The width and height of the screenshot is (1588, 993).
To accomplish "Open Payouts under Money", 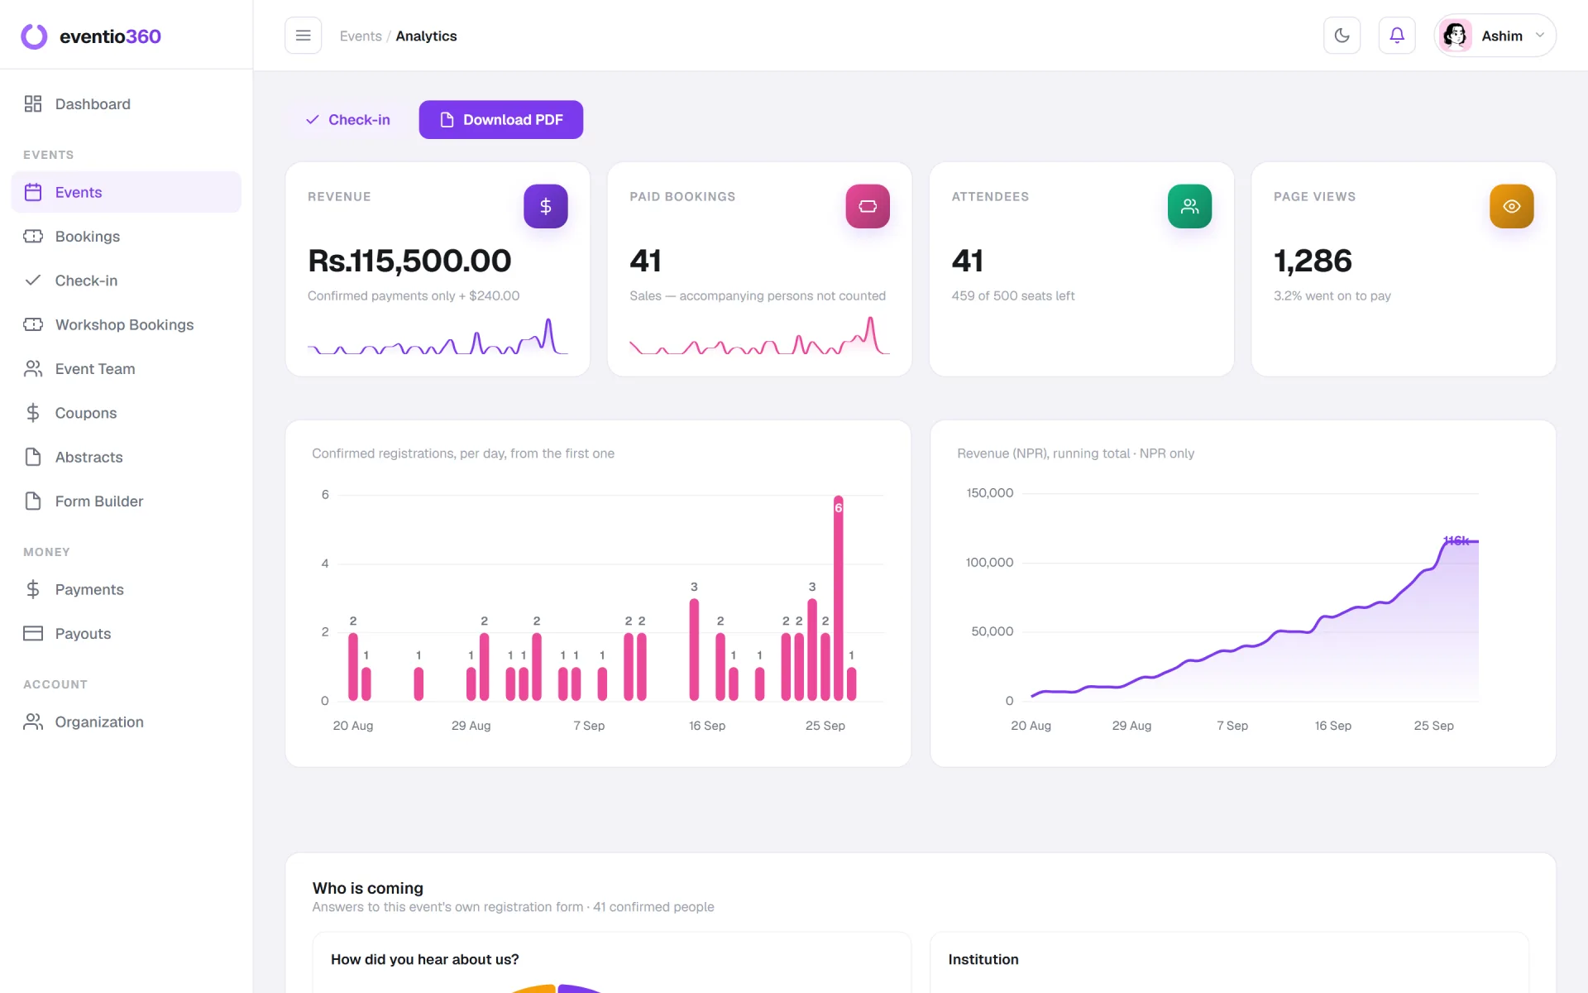I will click(127, 634).
